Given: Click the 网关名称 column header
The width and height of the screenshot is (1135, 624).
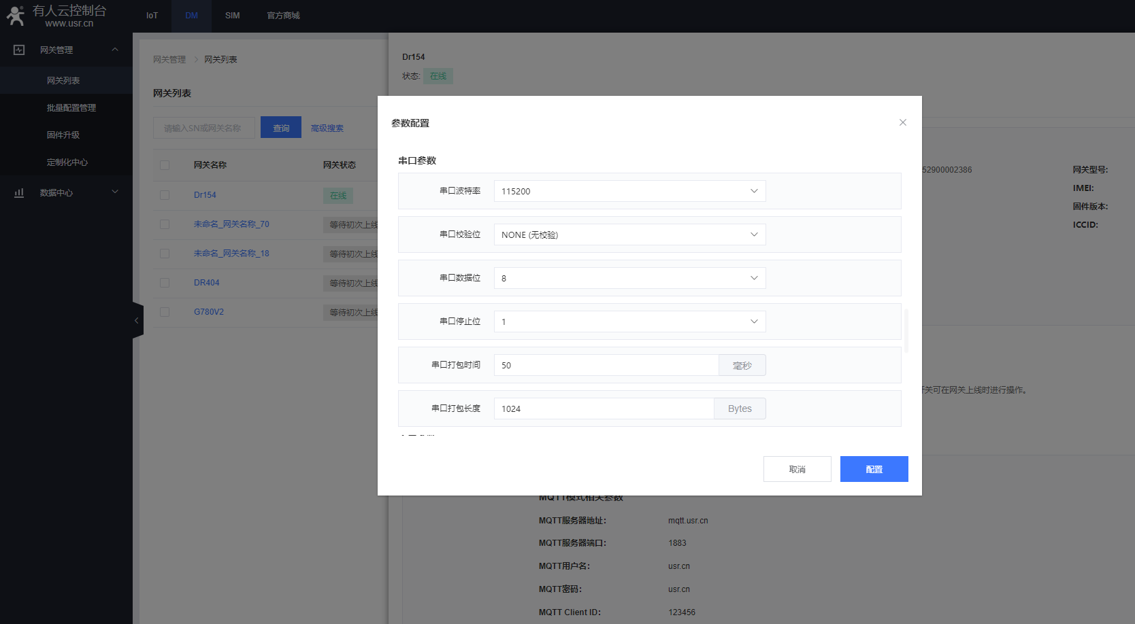Looking at the screenshot, I should [210, 165].
